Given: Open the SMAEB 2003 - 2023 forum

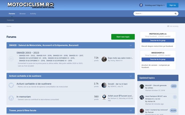Looking at the screenshot, I should 28,53.
